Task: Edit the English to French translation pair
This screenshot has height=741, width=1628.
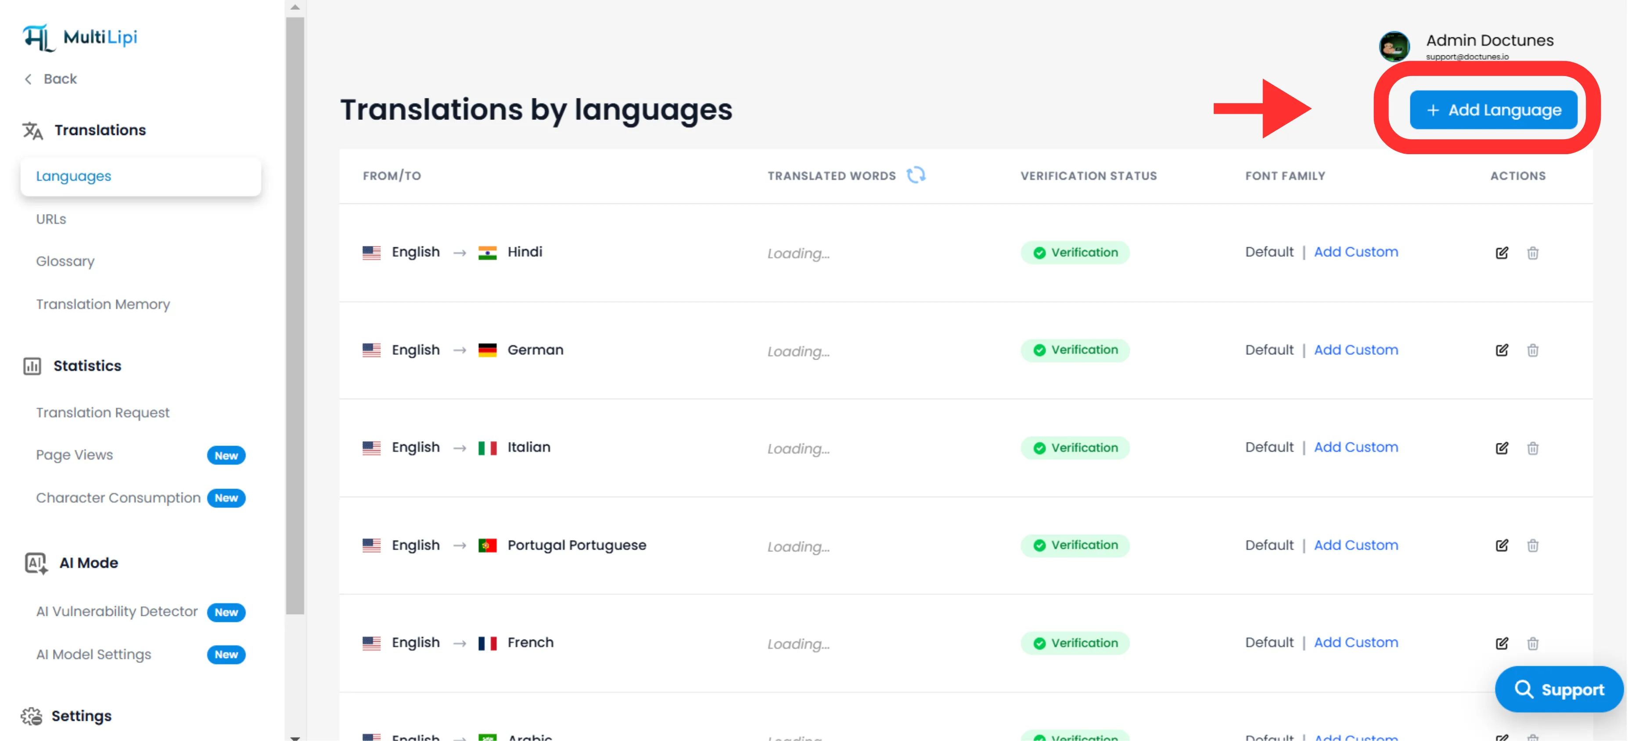Action: point(1502,642)
